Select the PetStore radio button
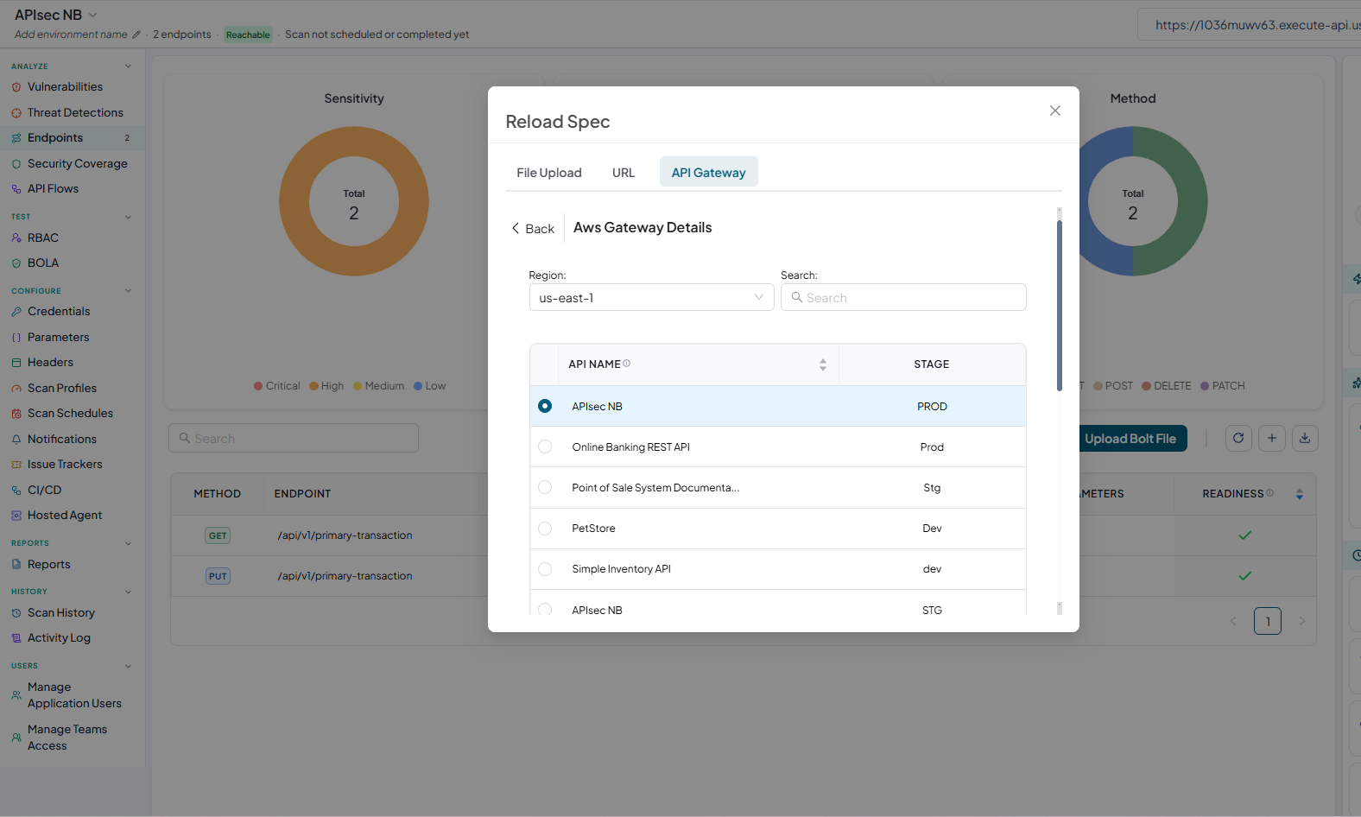This screenshot has width=1361, height=817. click(x=545, y=528)
